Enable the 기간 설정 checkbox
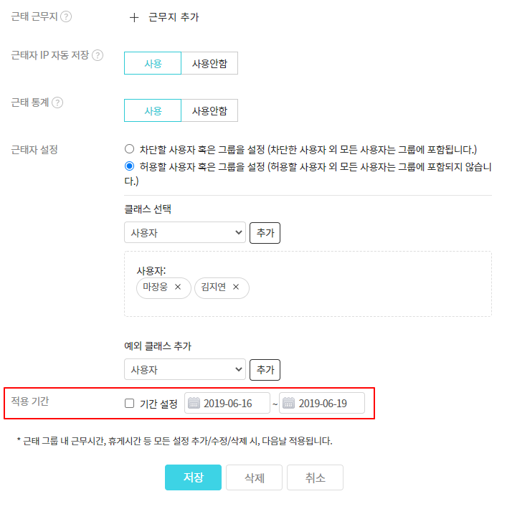Screen dimensions: 507x509 pos(130,404)
